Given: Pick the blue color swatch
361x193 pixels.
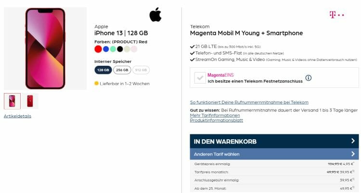Looking at the screenshot, I should click(105, 49).
